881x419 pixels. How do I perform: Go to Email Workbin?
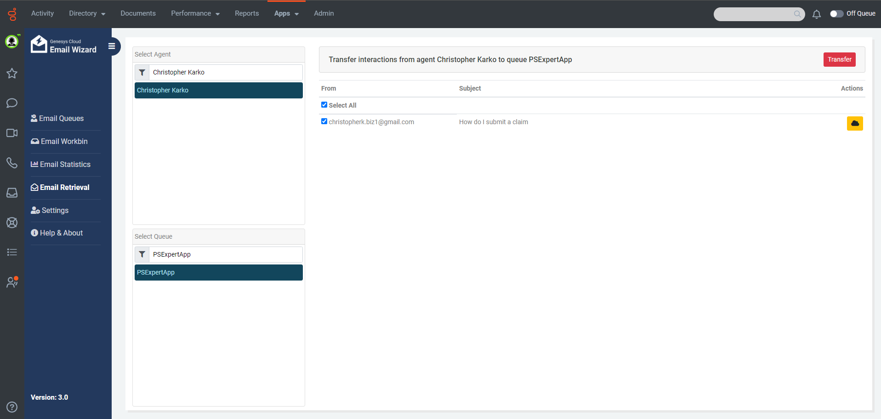click(x=64, y=141)
